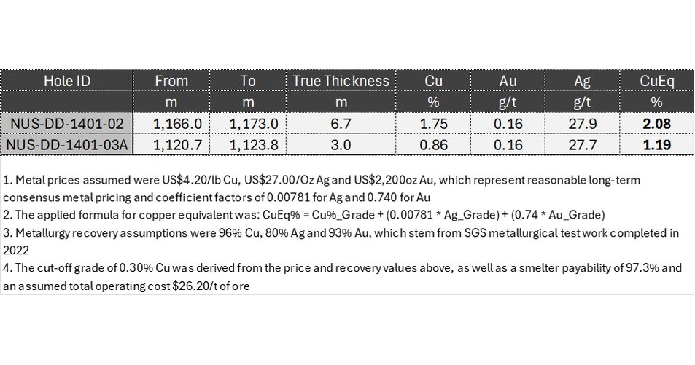Select the bold 2.08 CuEq value
The image size is (695, 365).
click(x=656, y=125)
